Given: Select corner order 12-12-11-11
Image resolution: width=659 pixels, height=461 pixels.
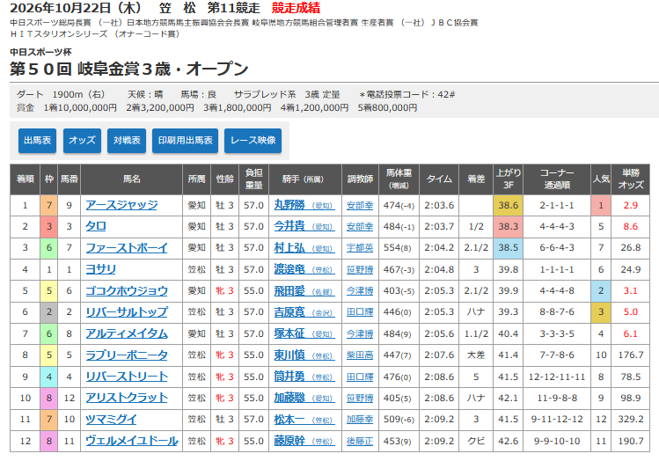Looking at the screenshot, I should tap(557, 377).
